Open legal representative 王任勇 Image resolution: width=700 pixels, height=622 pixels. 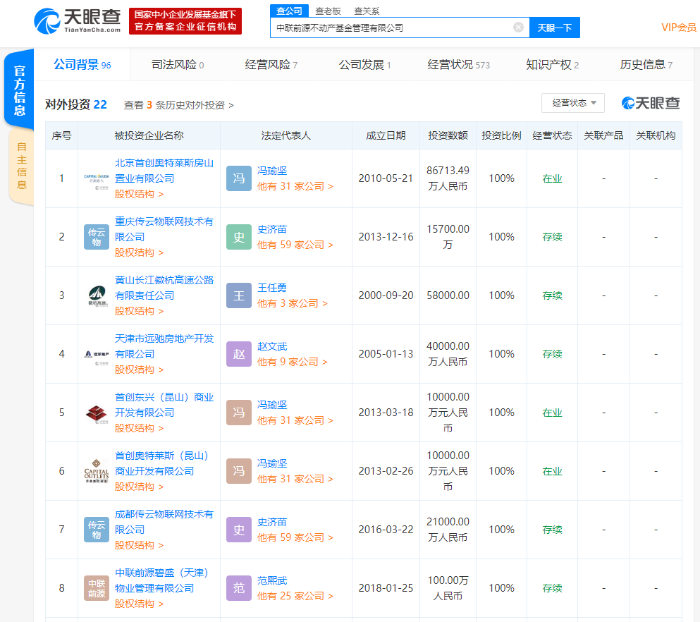pyautogui.click(x=272, y=288)
